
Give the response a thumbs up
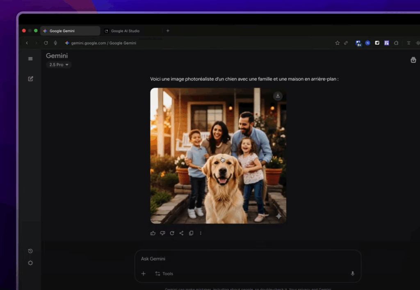(x=153, y=233)
